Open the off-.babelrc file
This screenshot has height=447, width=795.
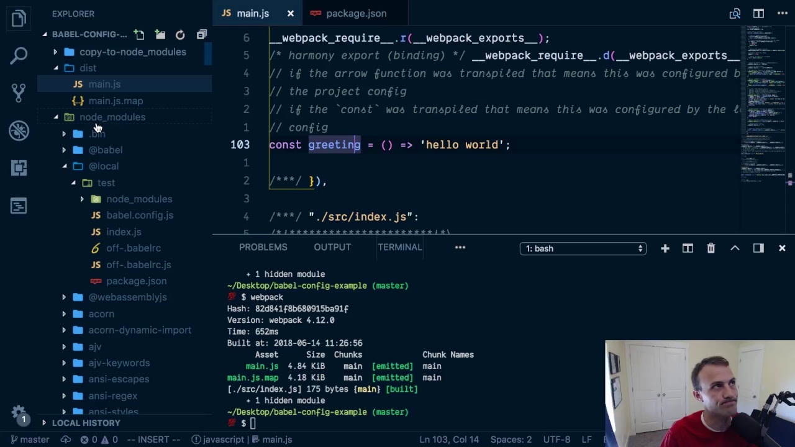(124, 248)
